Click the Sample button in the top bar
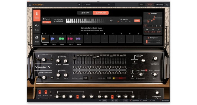 (150, 5)
